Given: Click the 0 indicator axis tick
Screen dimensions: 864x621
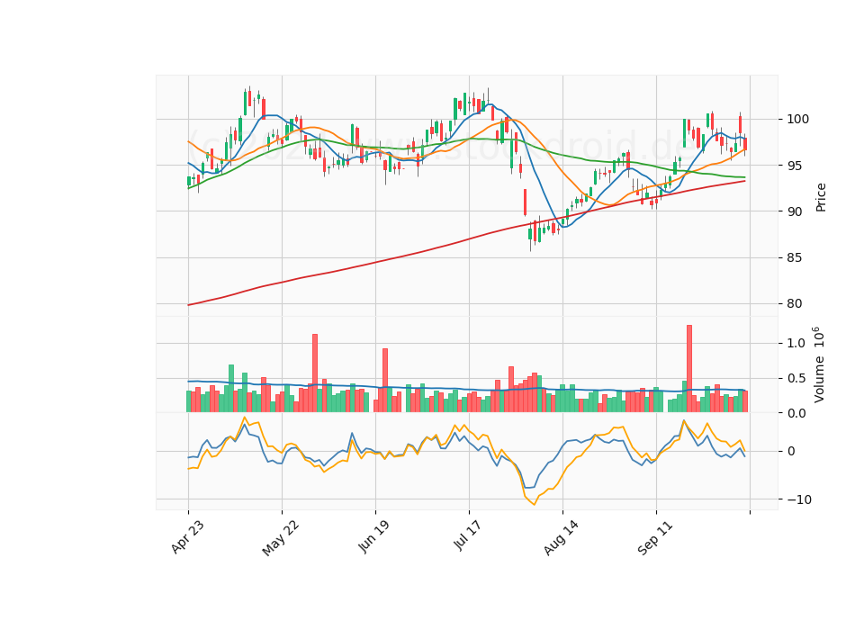Looking at the screenshot, I should coord(791,451).
